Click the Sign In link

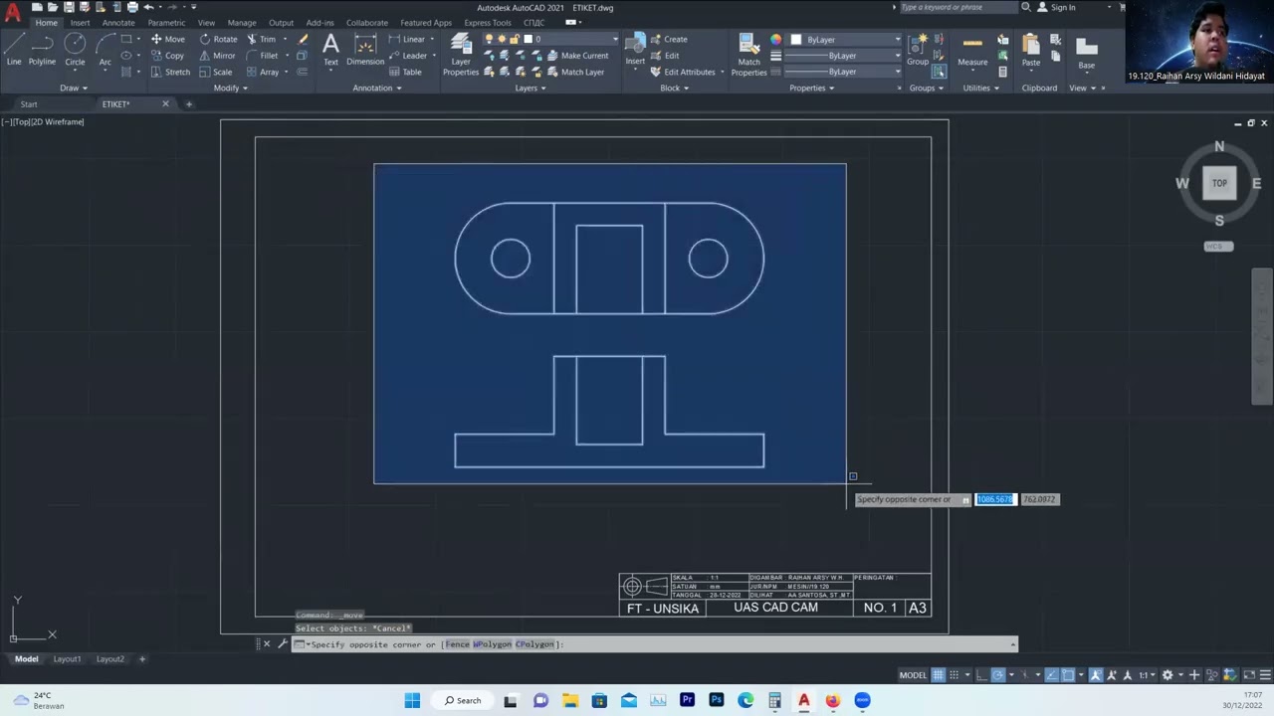[1057, 7]
